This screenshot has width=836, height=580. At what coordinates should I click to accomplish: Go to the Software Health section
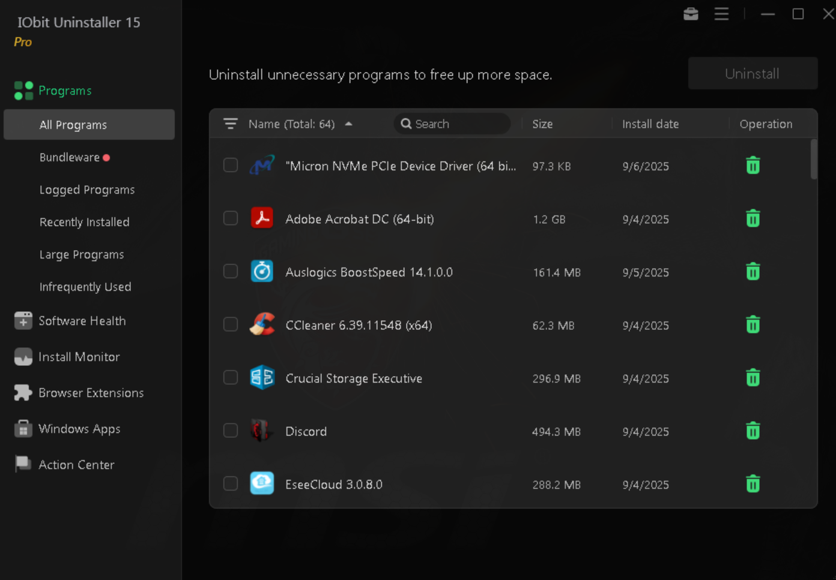(82, 321)
